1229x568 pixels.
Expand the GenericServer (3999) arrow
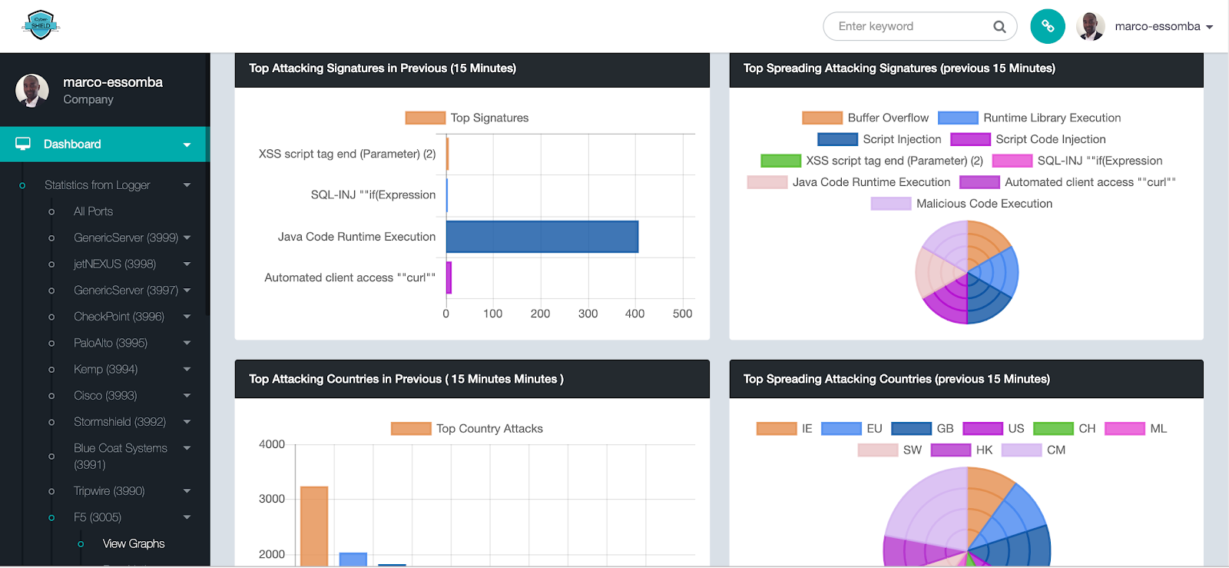(187, 237)
